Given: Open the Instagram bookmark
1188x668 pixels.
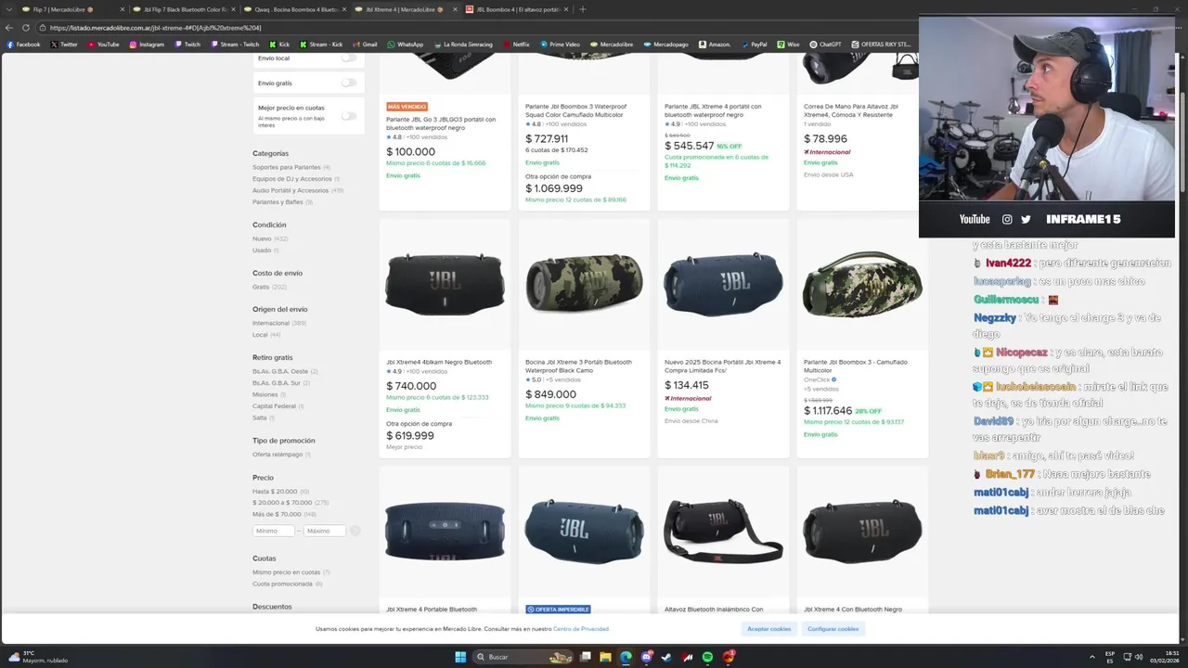Looking at the screenshot, I should 147,44.
